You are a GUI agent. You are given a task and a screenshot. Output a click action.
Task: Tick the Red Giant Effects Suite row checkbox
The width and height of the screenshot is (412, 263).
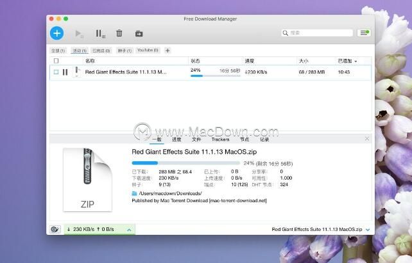56,72
